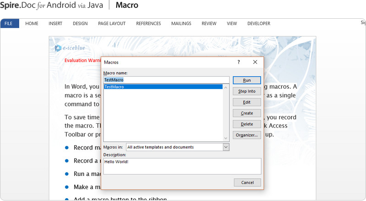
Task: Go to the PAGE LAYOUT tab
Action: point(112,24)
